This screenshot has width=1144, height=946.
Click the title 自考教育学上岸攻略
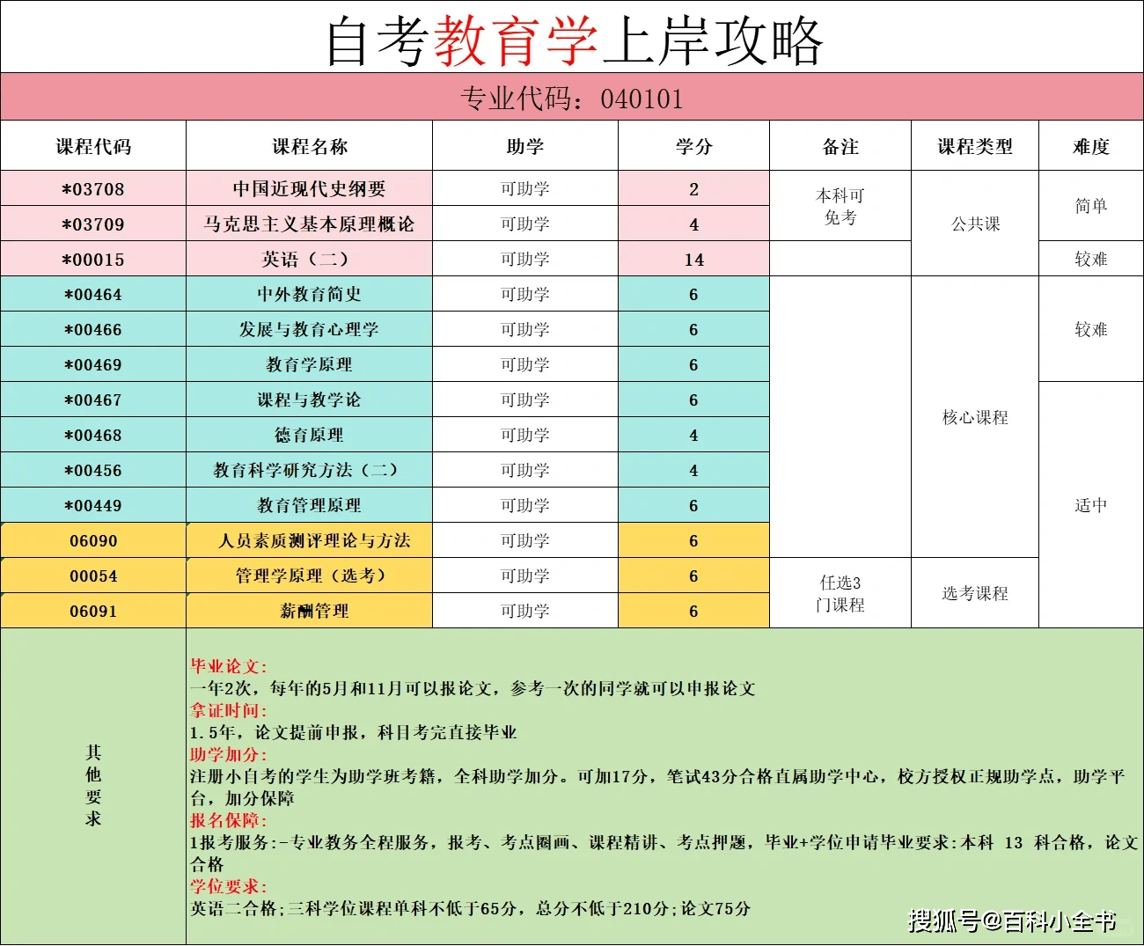click(x=575, y=40)
